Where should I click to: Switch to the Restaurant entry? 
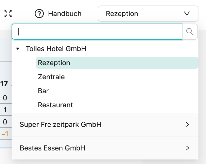tap(55, 105)
